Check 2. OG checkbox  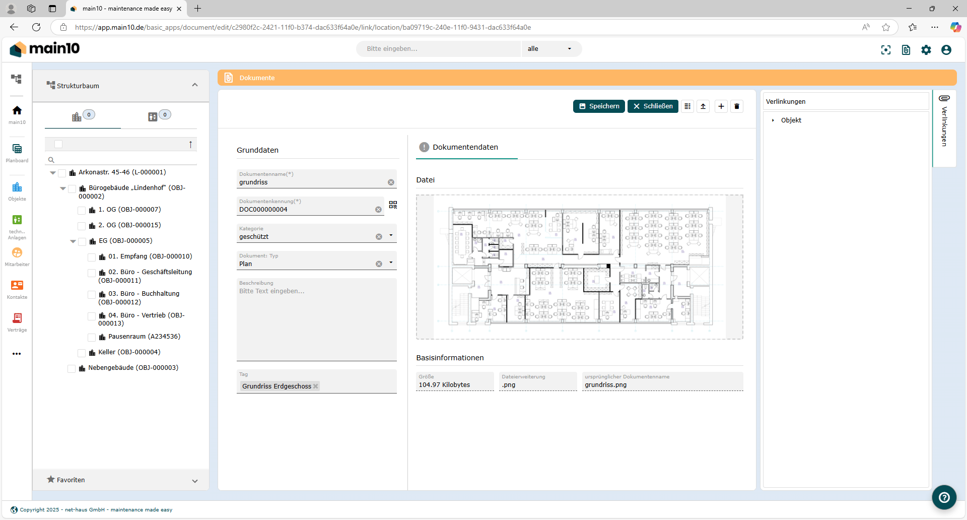tap(82, 226)
